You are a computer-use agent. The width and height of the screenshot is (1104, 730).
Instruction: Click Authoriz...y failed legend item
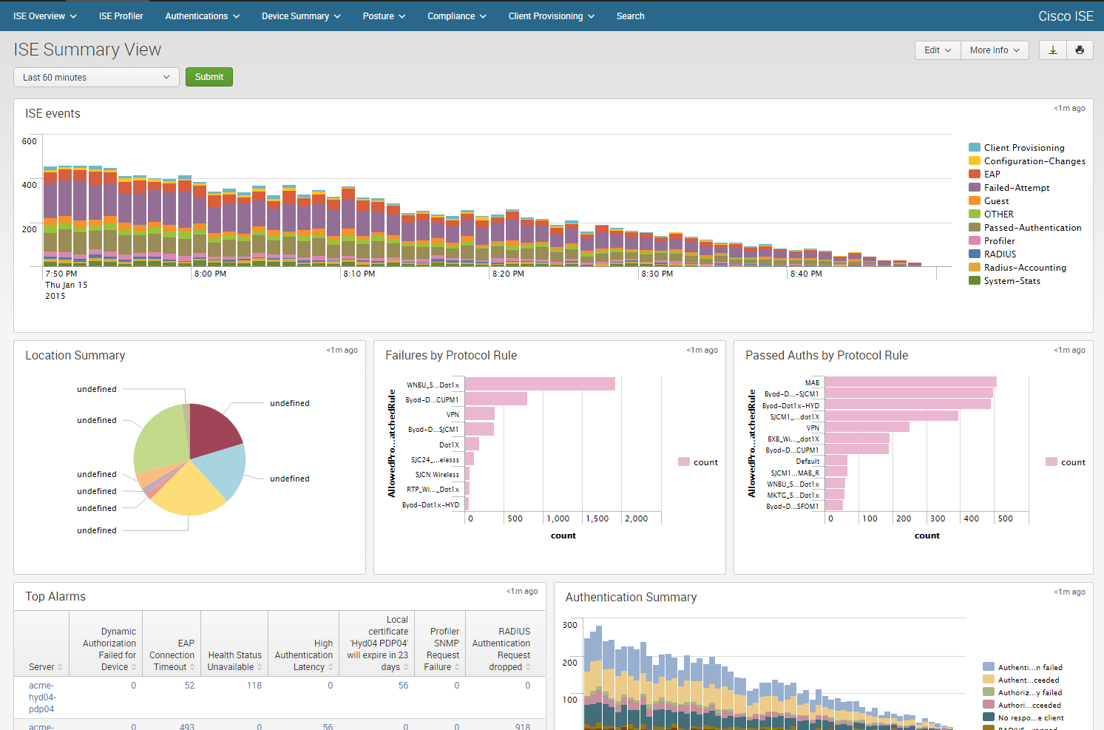click(x=1023, y=692)
